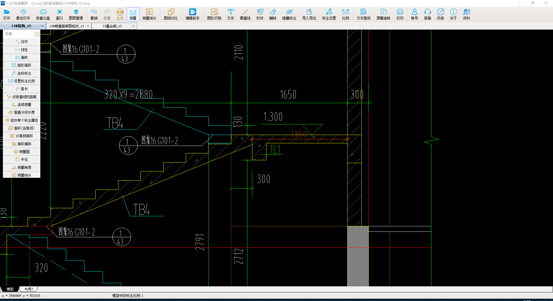The width and height of the screenshot is (553, 301).
Task: Choose 面积(含弧线) option
Action: (x=22, y=128)
